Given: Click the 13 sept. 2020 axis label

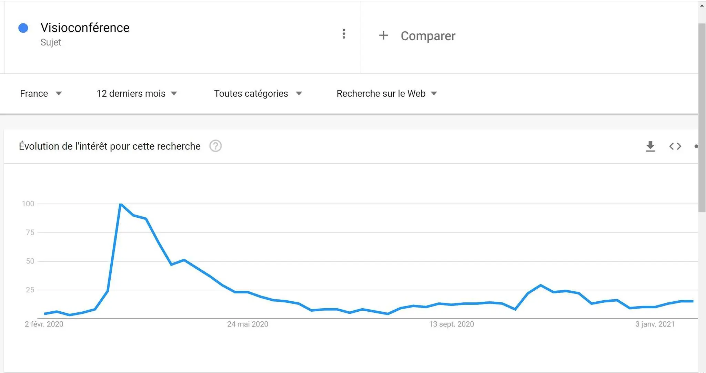Looking at the screenshot, I should click(451, 324).
